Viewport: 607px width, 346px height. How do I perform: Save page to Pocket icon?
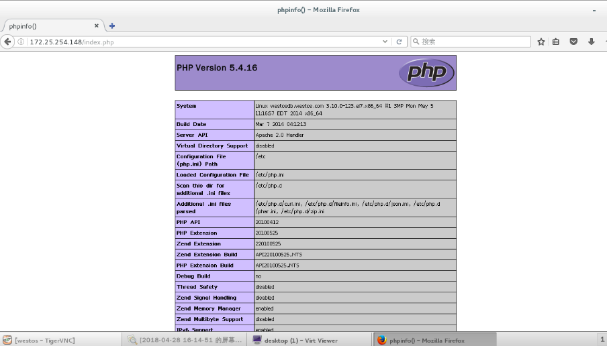click(x=573, y=42)
